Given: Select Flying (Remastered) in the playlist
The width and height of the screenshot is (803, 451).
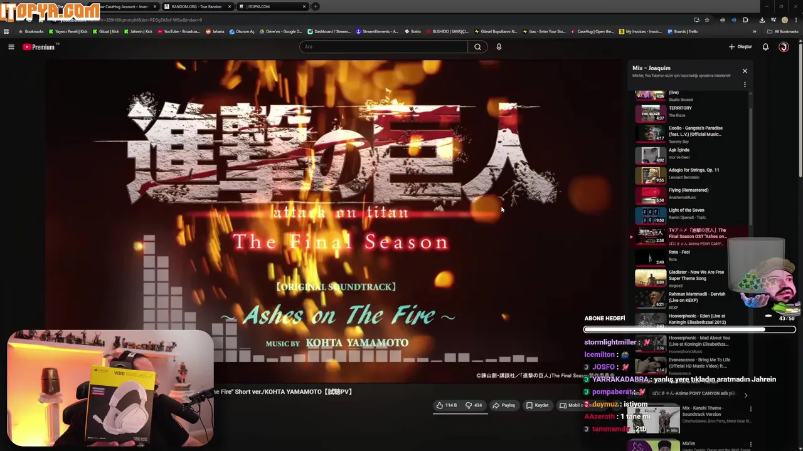Looking at the screenshot, I should click(690, 195).
